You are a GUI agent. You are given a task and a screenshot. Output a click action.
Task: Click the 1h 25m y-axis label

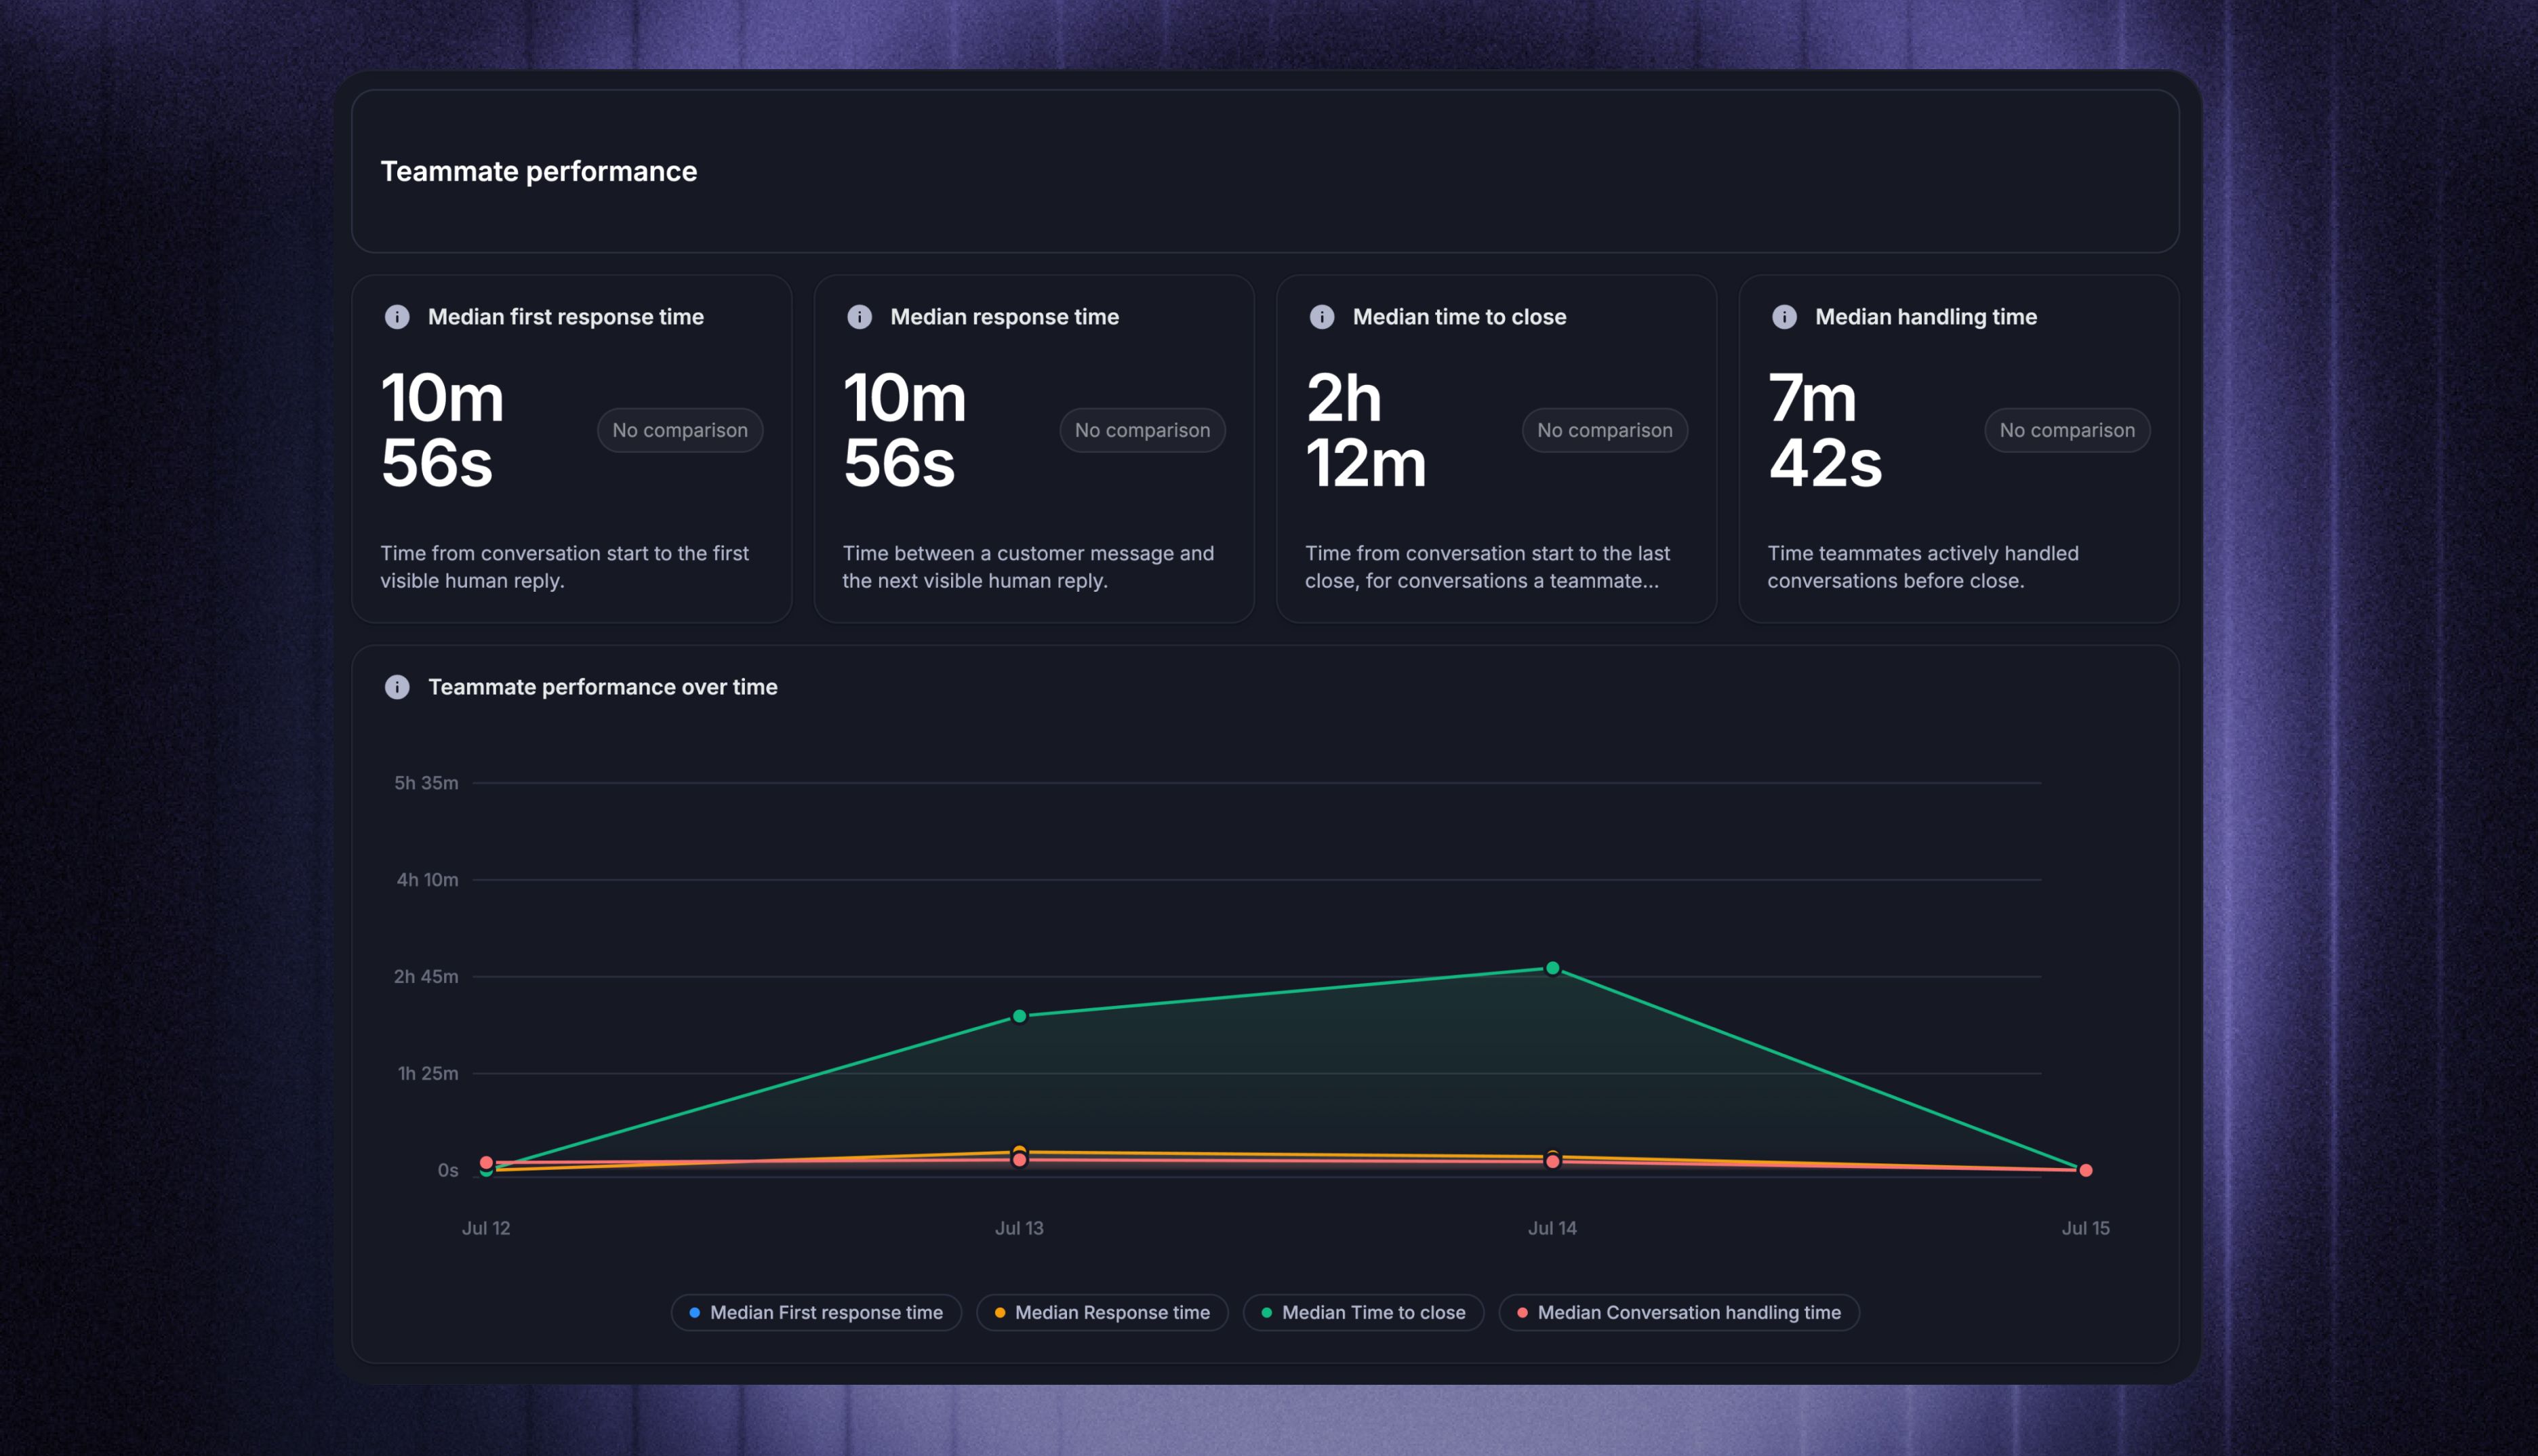click(428, 1073)
